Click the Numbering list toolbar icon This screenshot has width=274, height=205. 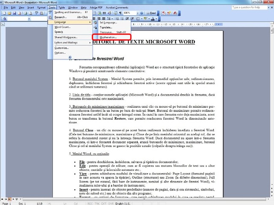tap(117, 19)
